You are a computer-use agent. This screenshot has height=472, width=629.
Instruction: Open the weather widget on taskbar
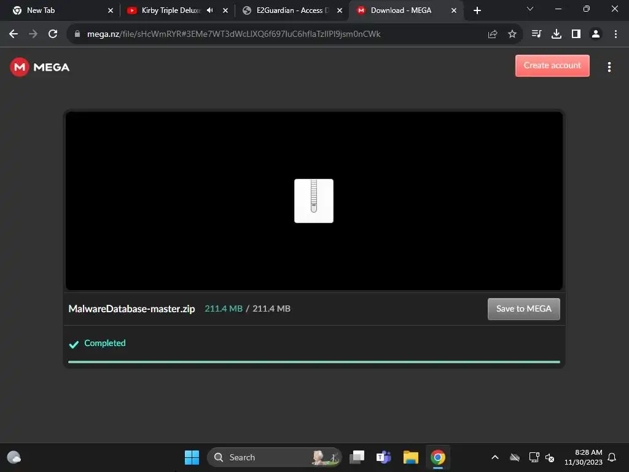14,457
